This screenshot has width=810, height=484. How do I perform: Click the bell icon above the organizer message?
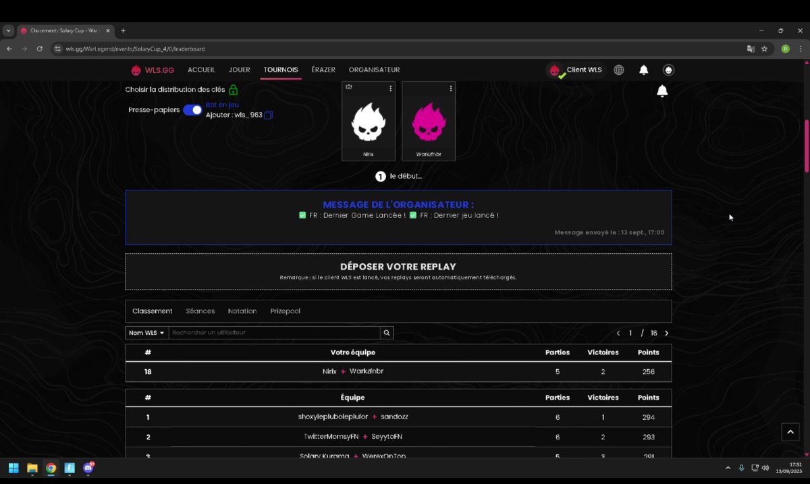coord(662,90)
